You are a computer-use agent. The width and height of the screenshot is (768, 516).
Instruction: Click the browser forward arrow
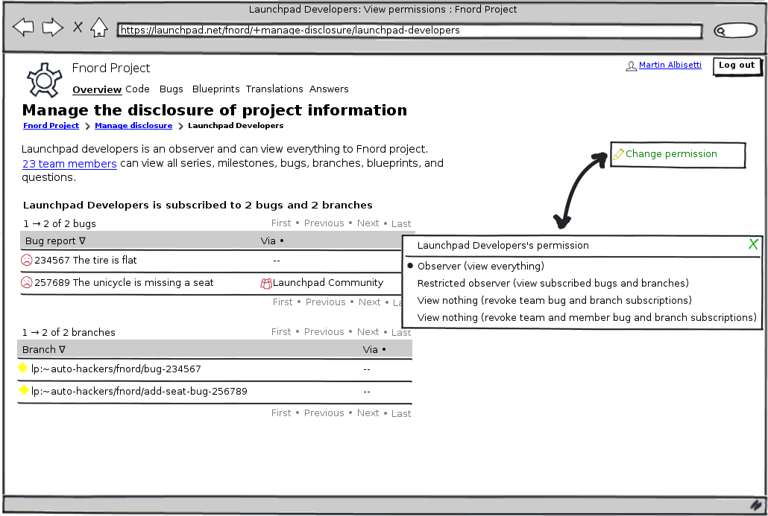click(52, 27)
